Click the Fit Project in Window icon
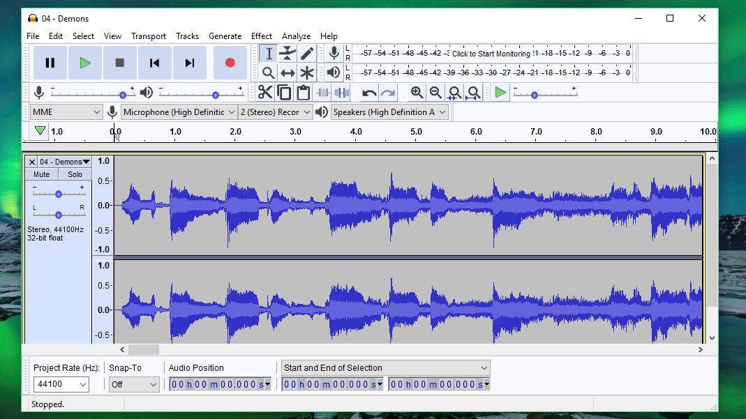Screen dimensions: 746x419 point(473,91)
